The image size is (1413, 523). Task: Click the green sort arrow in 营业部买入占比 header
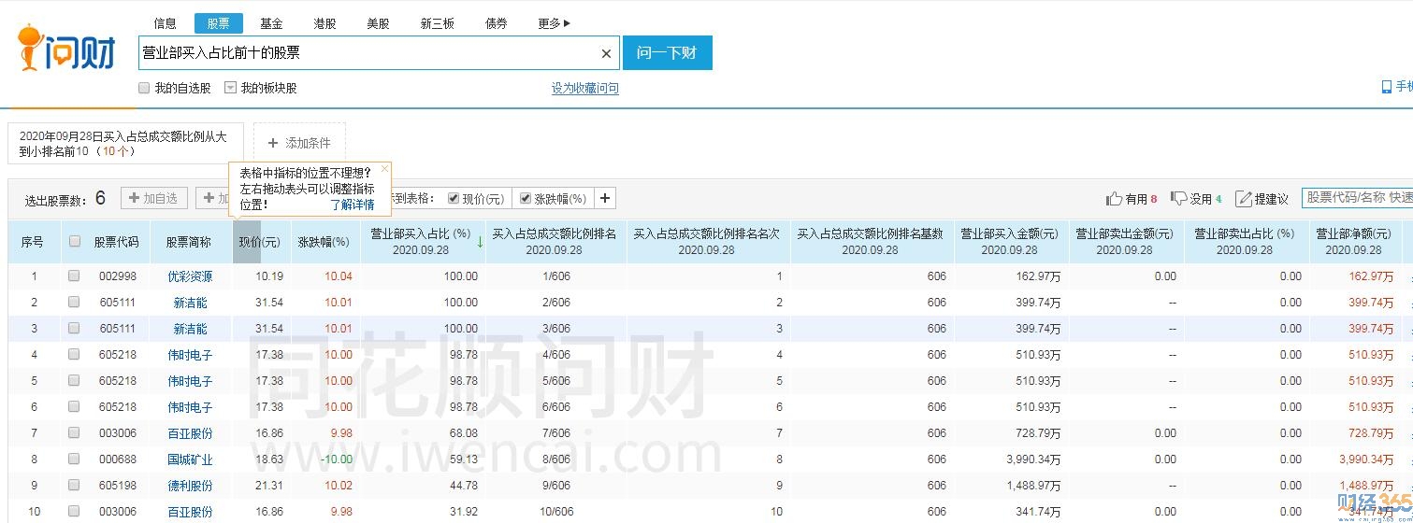click(480, 243)
